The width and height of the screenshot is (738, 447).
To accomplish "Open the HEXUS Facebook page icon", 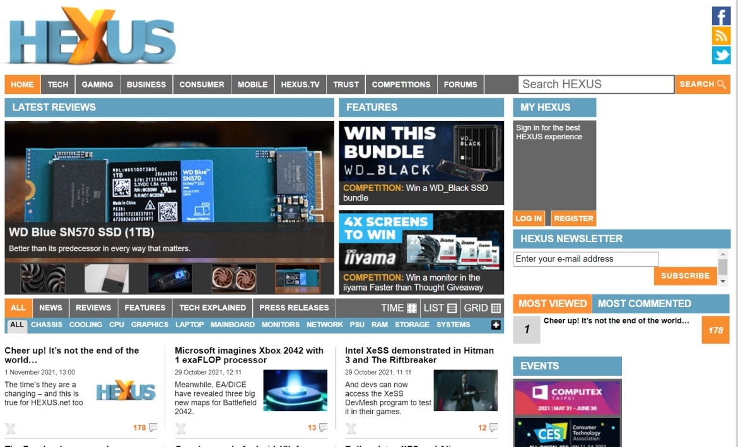I will point(721,16).
